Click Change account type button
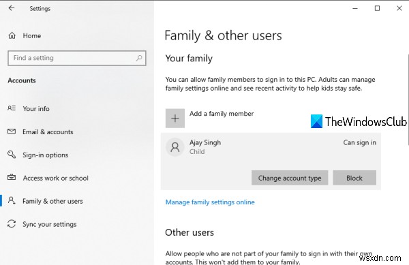This screenshot has width=409, height=265. tap(290, 178)
